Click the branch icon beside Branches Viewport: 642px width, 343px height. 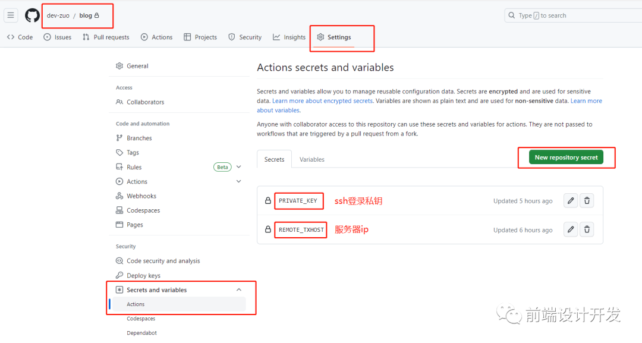coord(119,138)
